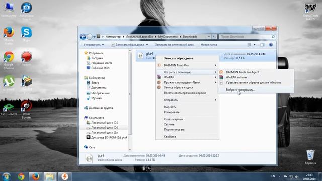Expand the Записать образ диска toolbar dropdown arrow
This screenshot has width=322, height=181.
pos(147,45)
